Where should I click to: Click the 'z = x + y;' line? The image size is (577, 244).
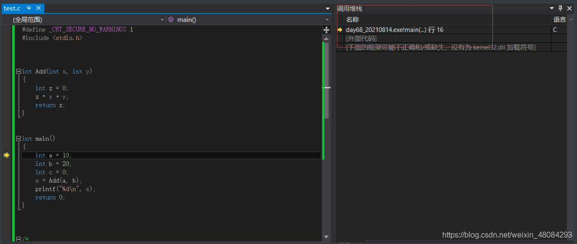52,97
